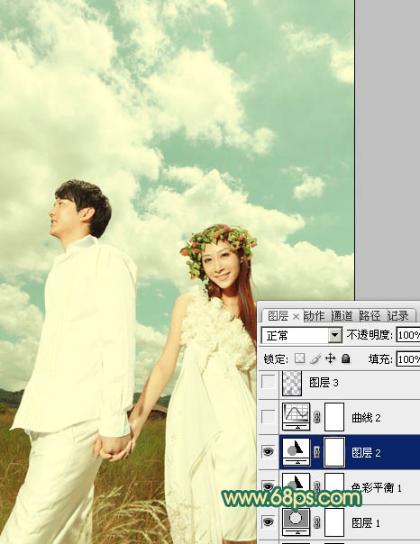Click the lock transparent pixels icon

coord(299,358)
